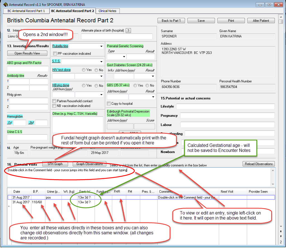Image resolution: width=286 pixels, height=248 pixels.
Task: Select No for GBS (35-37 wks)
Action: tap(147, 85)
